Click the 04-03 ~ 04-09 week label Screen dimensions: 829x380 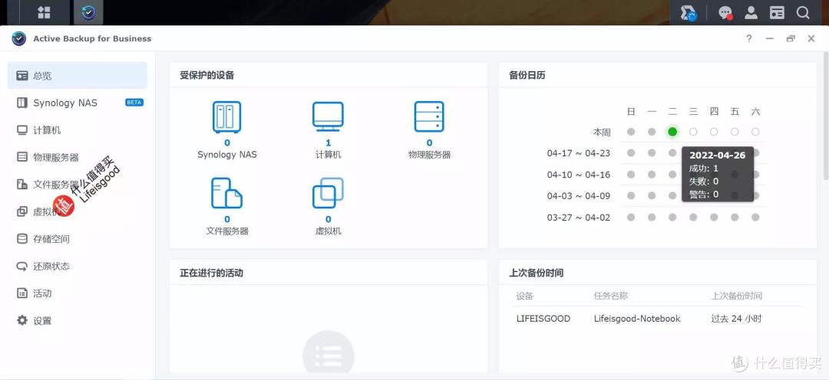(x=579, y=196)
